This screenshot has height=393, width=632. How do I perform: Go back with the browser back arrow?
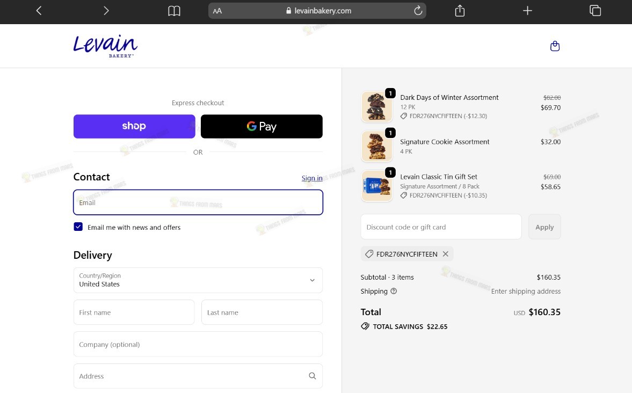39,11
